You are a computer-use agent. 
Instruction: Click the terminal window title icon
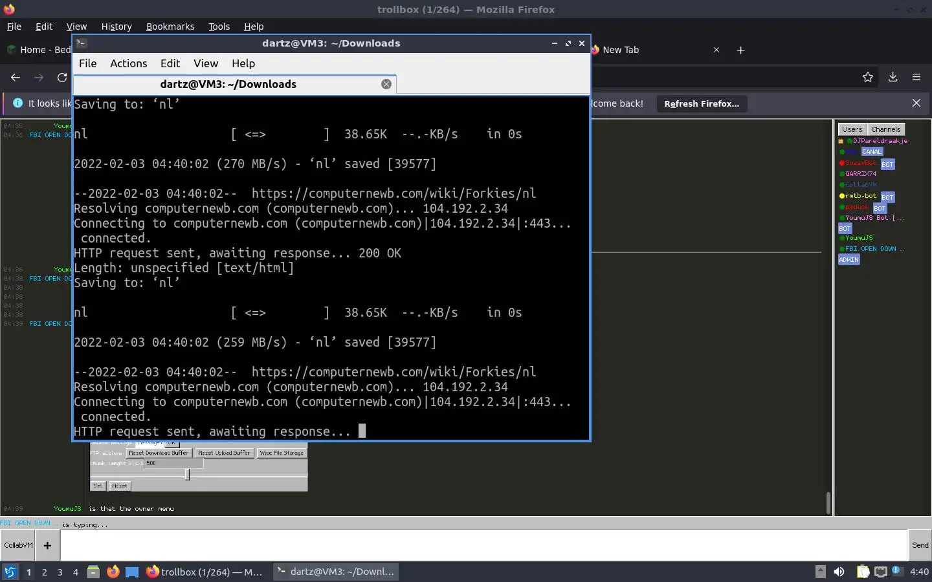point(81,43)
